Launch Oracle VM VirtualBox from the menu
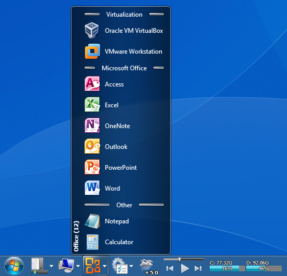Image resolution: width=287 pixels, height=276 pixels. (124, 31)
